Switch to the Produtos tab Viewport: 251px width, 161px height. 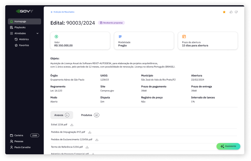tap(90, 115)
